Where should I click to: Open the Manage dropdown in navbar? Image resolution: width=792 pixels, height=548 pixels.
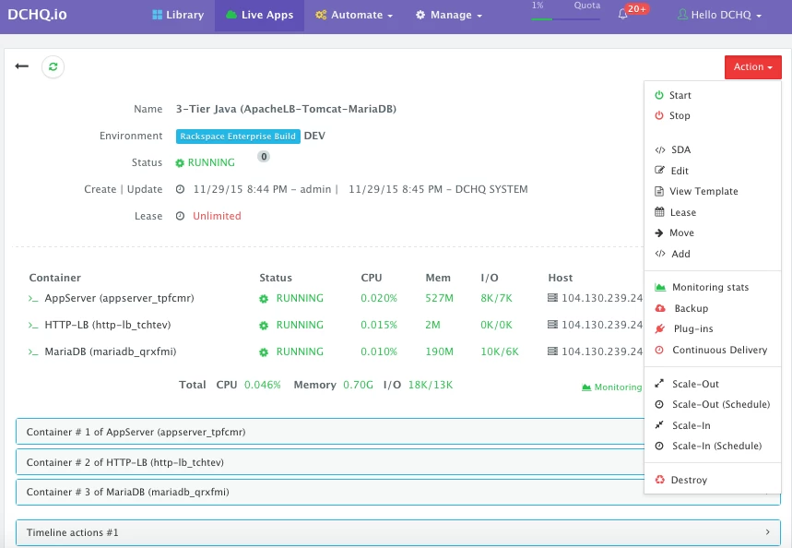pyautogui.click(x=448, y=15)
